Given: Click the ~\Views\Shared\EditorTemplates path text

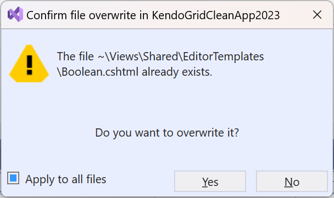Looking at the screenshot, I should [x=181, y=56].
